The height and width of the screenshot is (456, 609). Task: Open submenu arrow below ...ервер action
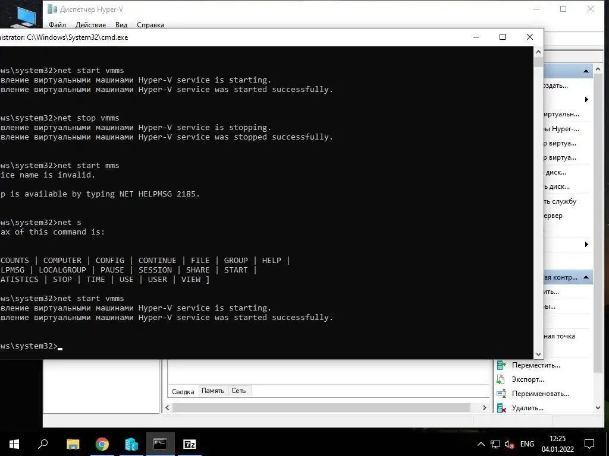(586, 244)
